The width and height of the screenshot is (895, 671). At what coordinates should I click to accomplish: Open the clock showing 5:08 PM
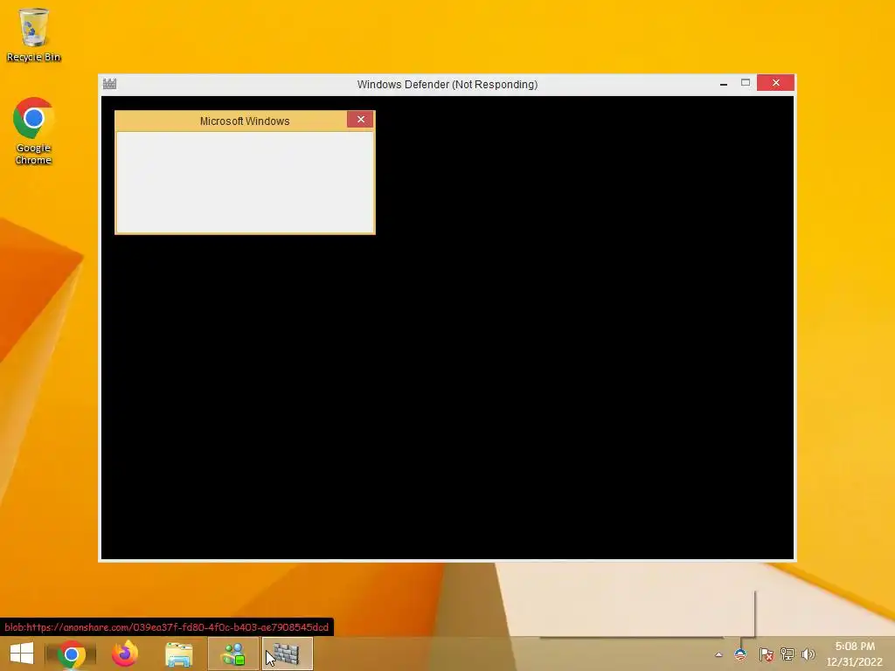(855, 654)
